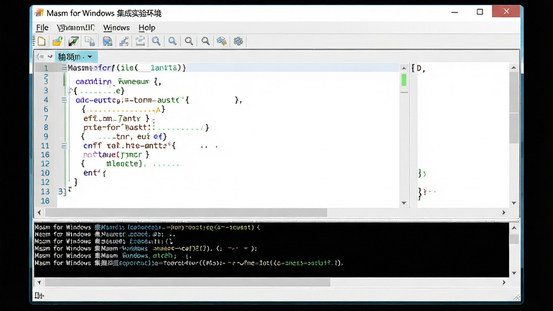Click line number 4 in the gutter

46,100
